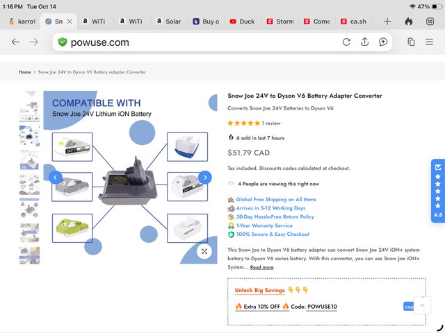Open the copy pages icon beside address bar
Image resolution: width=445 pixels, height=333 pixels.
(x=411, y=42)
